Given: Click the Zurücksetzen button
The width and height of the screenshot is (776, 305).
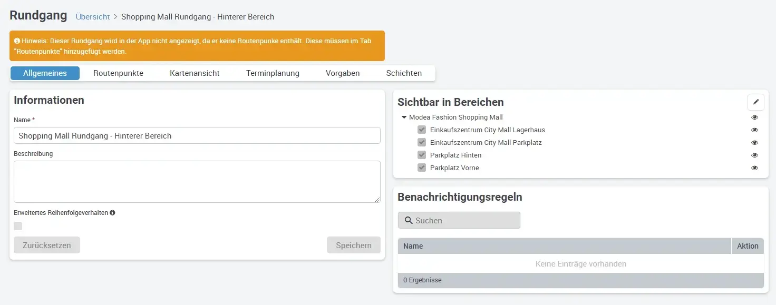Looking at the screenshot, I should (46, 244).
